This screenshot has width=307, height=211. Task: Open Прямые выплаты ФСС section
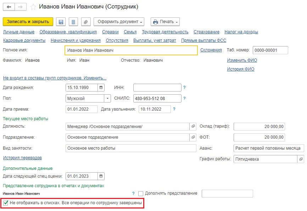[203, 40]
